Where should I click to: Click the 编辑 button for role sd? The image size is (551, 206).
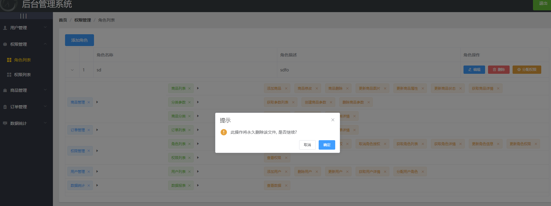[x=474, y=70]
